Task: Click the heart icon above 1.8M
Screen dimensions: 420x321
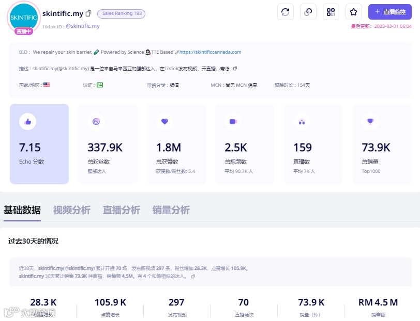Action: (164, 122)
